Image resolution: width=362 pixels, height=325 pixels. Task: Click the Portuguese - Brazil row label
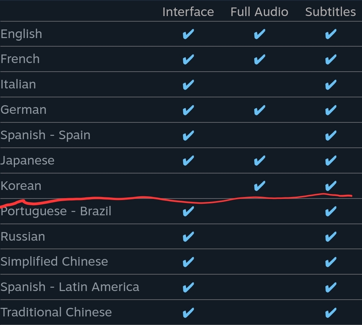pyautogui.click(x=56, y=211)
